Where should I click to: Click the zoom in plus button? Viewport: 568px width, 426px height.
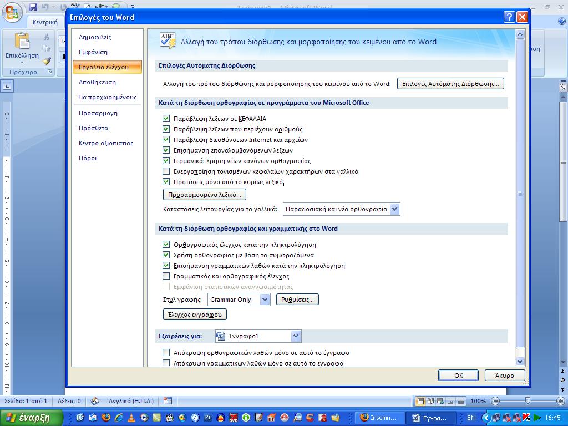click(561, 401)
